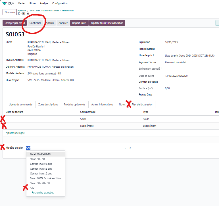Open Recherche avancée link in dropdown
Screen dimensions: 219x206
(x=43, y=193)
